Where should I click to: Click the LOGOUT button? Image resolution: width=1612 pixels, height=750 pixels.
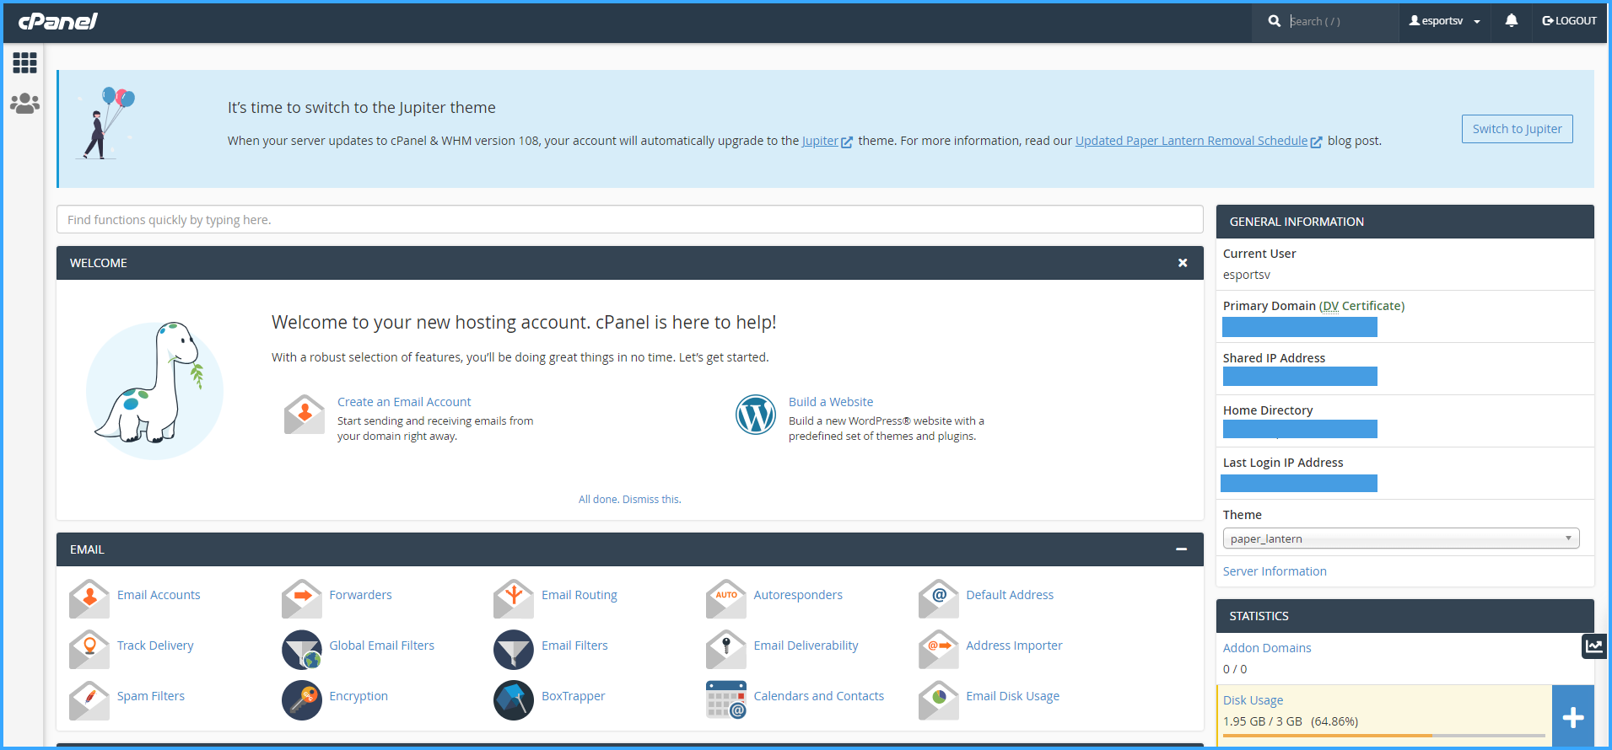coord(1569,21)
